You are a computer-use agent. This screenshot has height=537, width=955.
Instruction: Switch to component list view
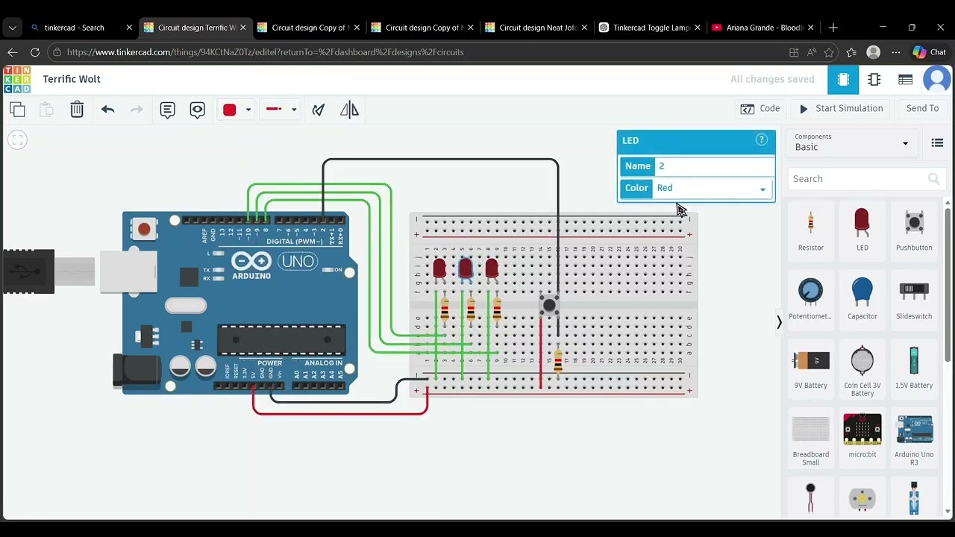point(906,79)
